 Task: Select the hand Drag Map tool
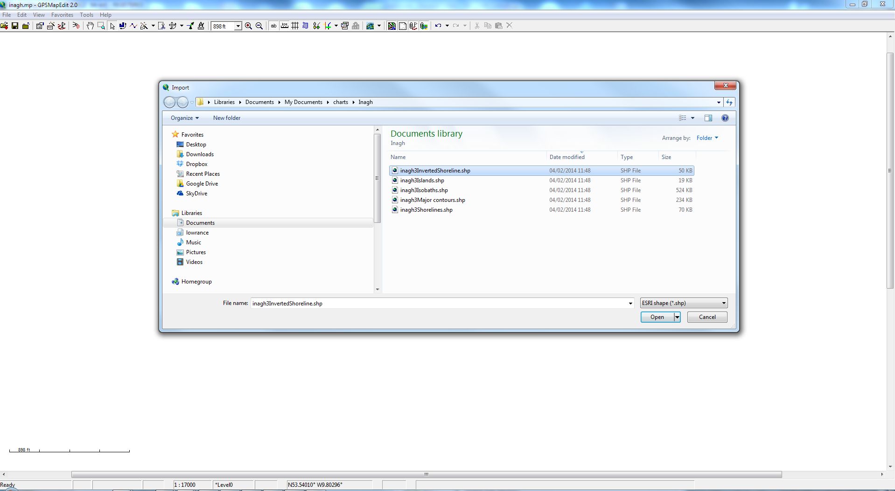(x=90, y=26)
